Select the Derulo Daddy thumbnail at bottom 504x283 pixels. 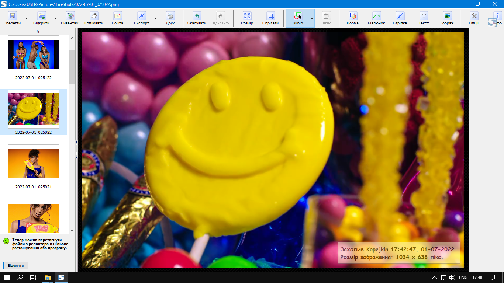click(34, 216)
